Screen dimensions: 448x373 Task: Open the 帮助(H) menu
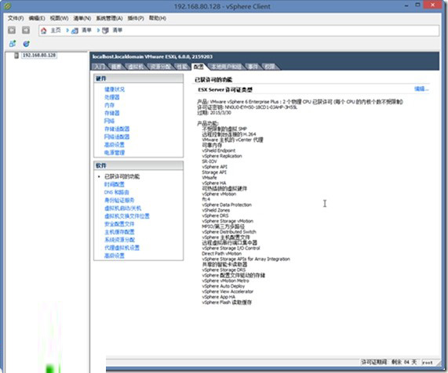coord(158,18)
